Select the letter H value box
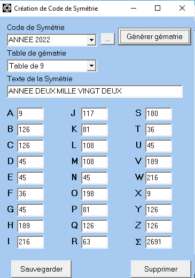Screen dimensions: 195x278 pyautogui.click(x=30, y=226)
